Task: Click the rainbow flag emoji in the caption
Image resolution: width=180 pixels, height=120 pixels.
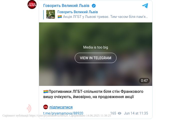Action: point(46,92)
